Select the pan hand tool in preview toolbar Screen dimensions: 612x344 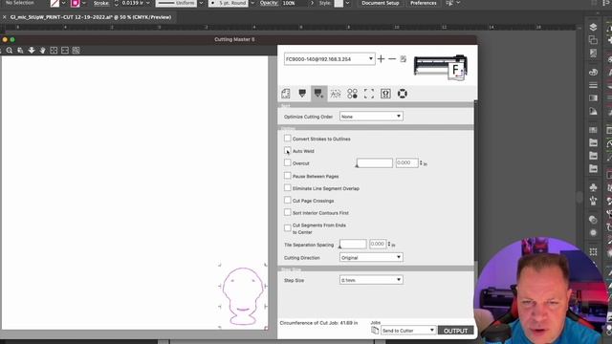42,51
